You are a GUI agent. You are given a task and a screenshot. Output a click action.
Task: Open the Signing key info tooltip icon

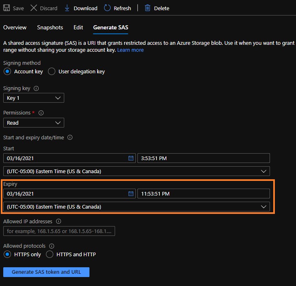[x=36, y=88]
